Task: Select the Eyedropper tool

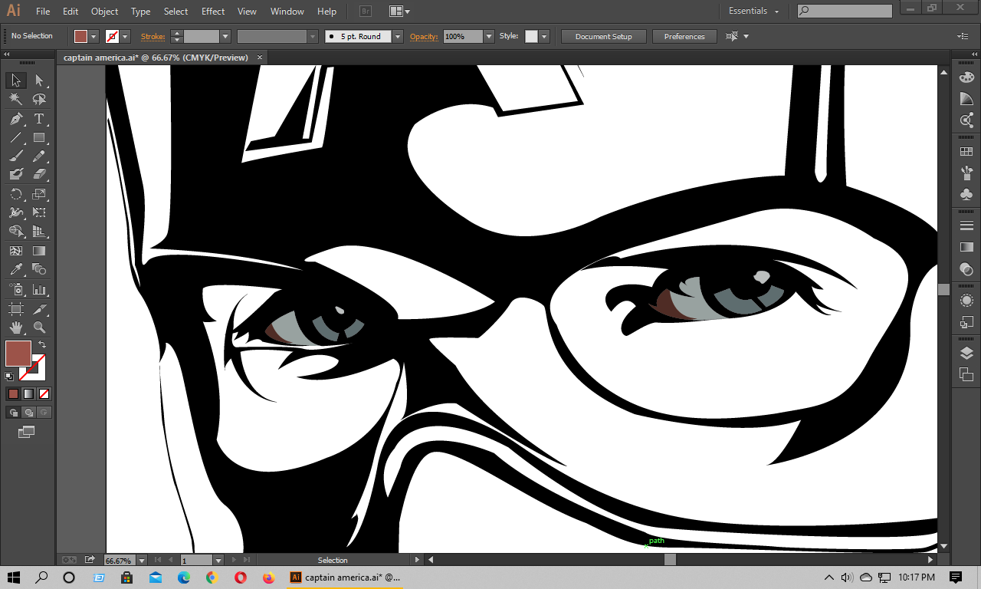Action: click(x=16, y=269)
